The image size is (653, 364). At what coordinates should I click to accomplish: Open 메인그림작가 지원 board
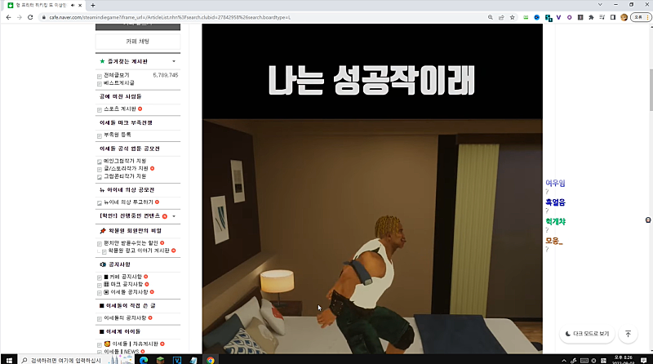click(125, 161)
